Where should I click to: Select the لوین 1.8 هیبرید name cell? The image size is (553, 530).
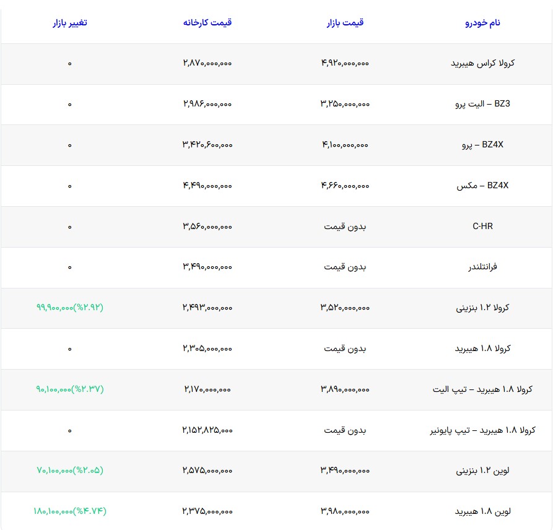[482, 511]
